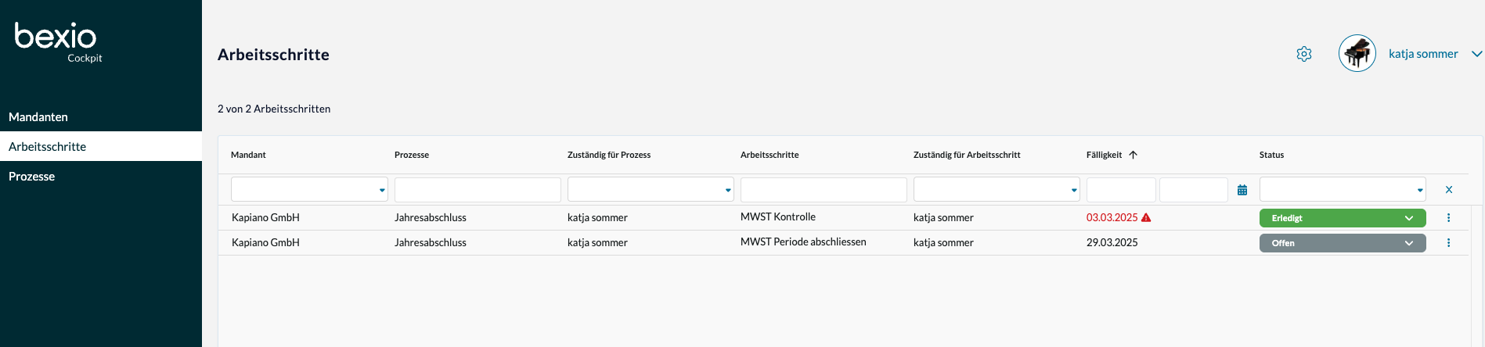The image size is (1485, 347).
Task: Click the bexio Cockpit logo
Action: [x=56, y=41]
